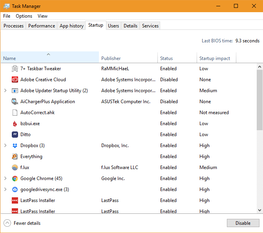Click the first LastPass Installer icon
The width and height of the screenshot is (263, 233).
tap(15, 200)
